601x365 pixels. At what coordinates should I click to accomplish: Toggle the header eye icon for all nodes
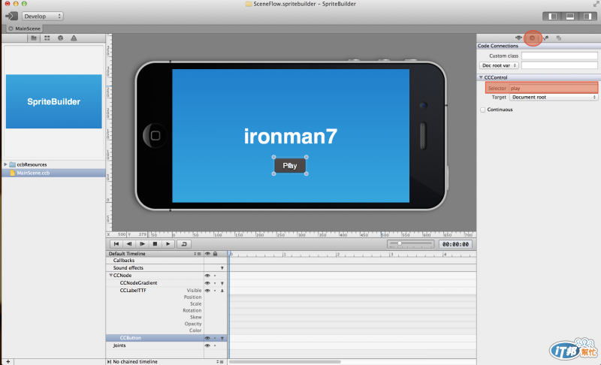click(x=207, y=254)
